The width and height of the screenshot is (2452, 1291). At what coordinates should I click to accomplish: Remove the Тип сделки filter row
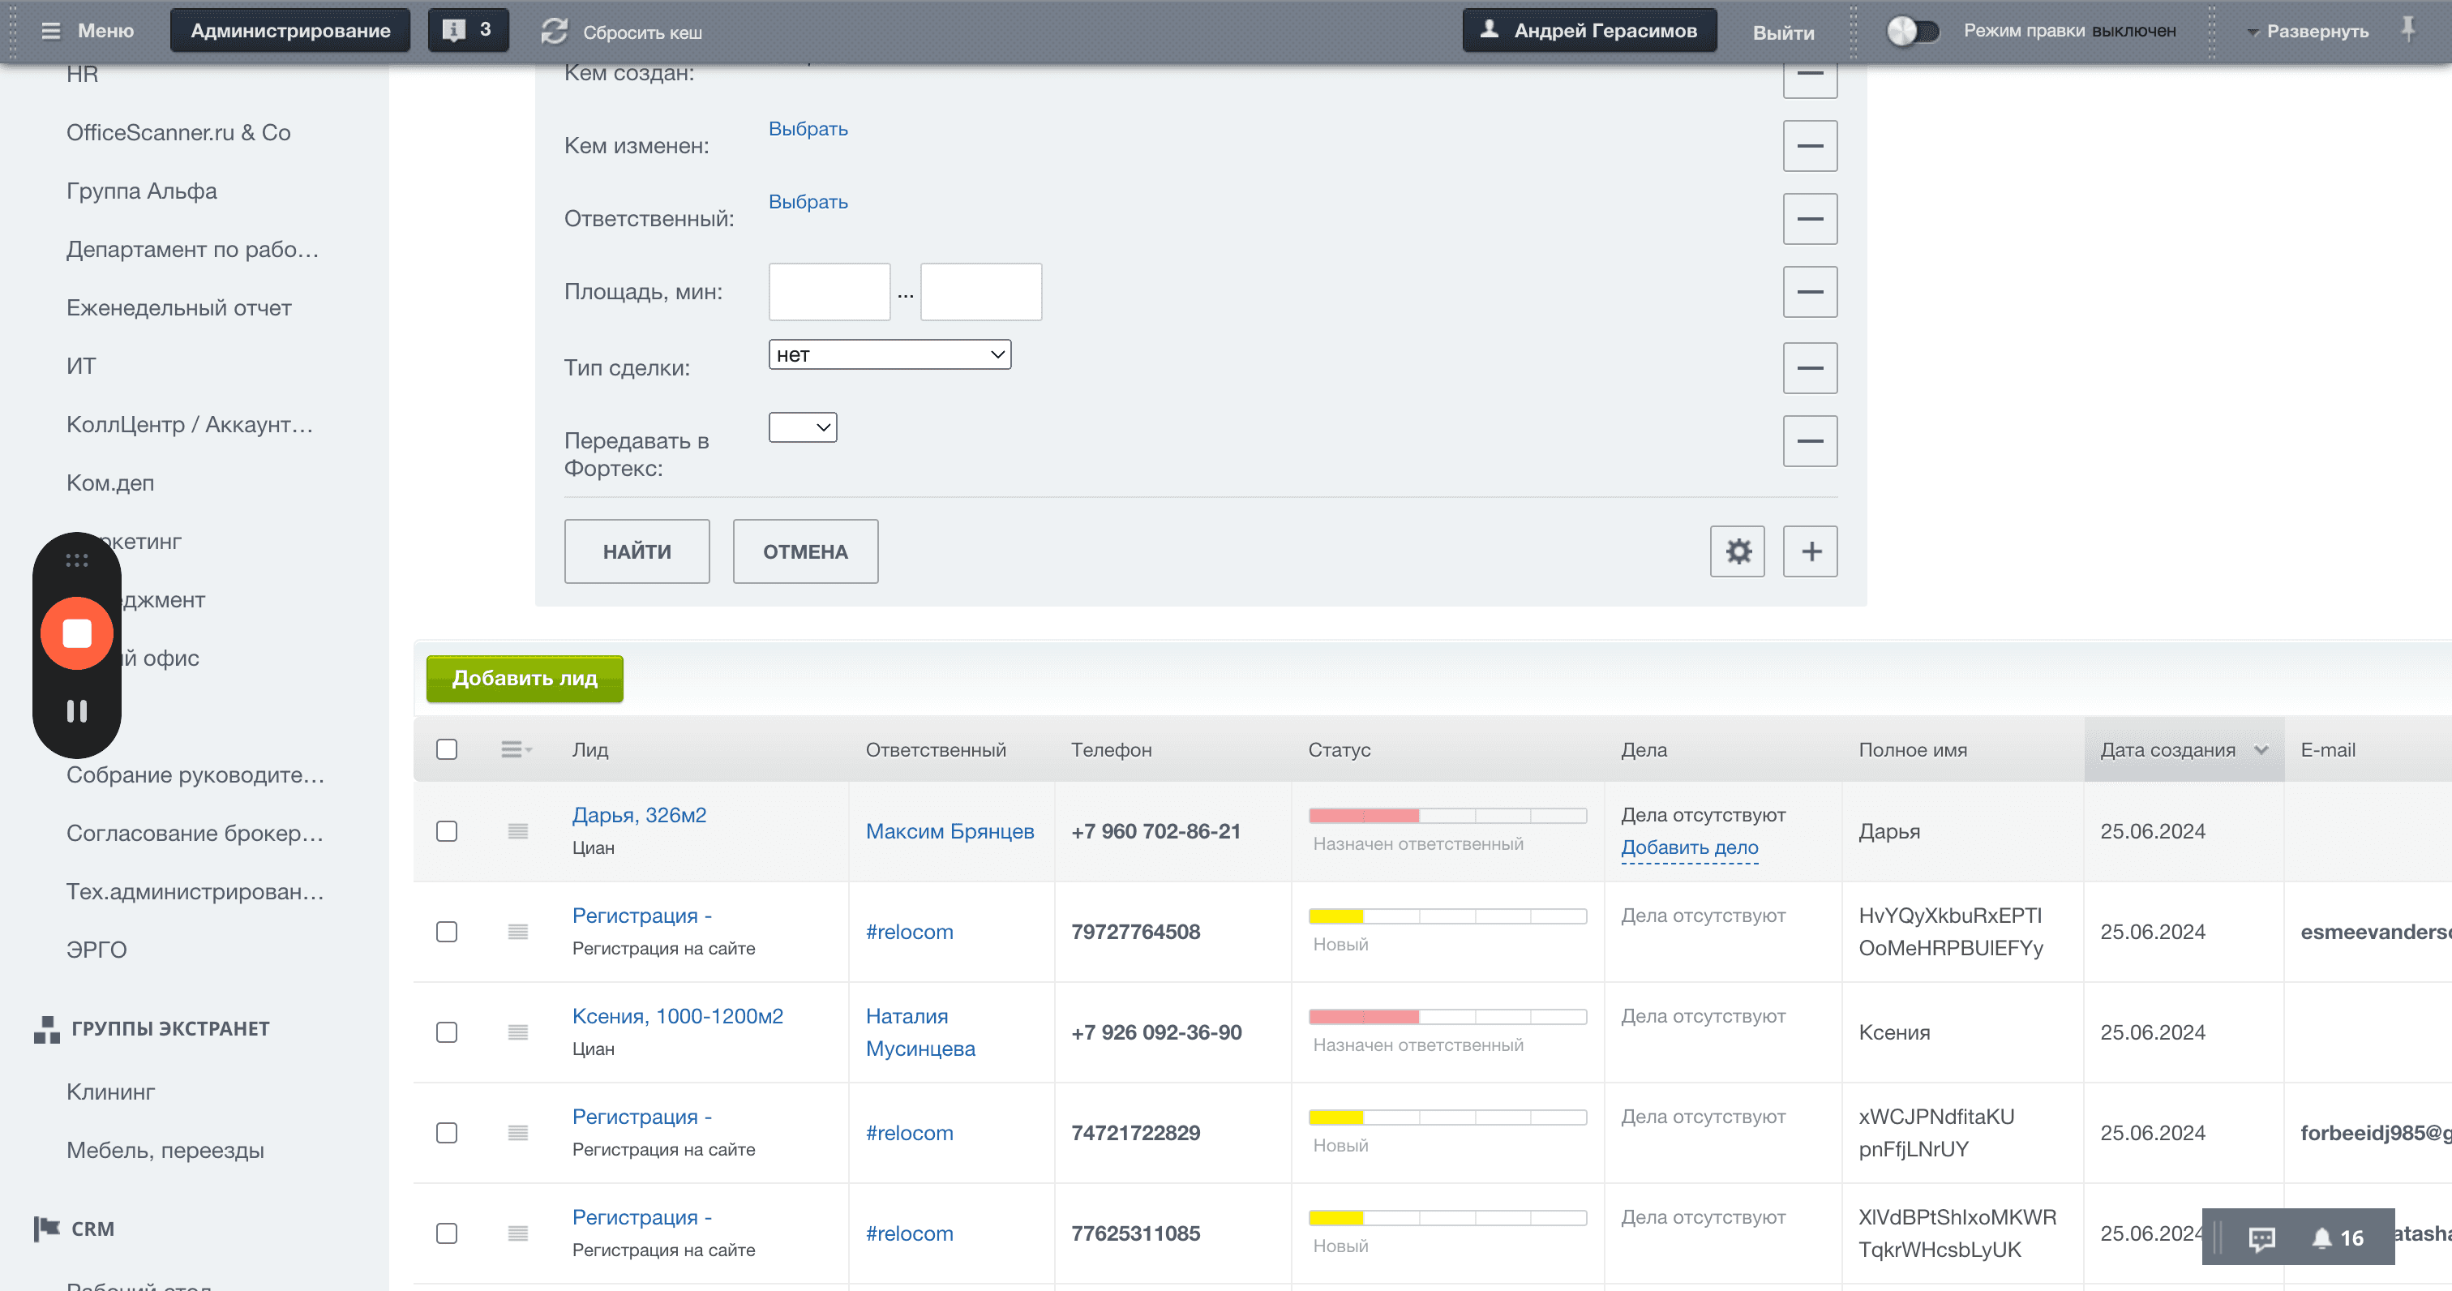click(1811, 367)
